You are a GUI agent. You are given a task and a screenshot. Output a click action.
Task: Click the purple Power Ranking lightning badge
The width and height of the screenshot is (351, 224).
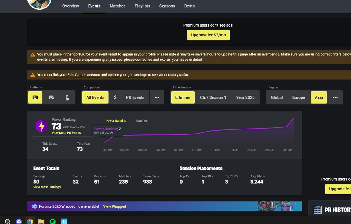pos(42,126)
